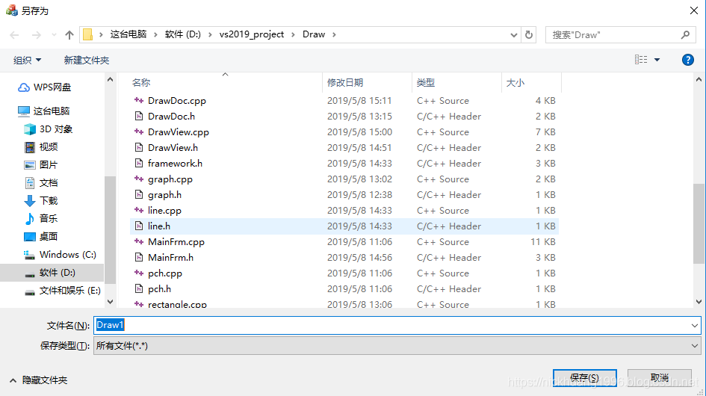Viewport: 706px width, 396px height.
Task: Select the file DrawView.cpp
Action: click(x=179, y=132)
